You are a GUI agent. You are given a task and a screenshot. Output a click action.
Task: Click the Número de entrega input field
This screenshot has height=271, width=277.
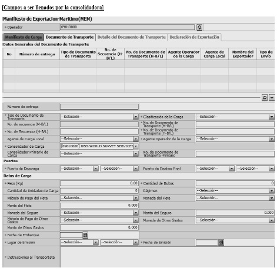tap(99, 107)
